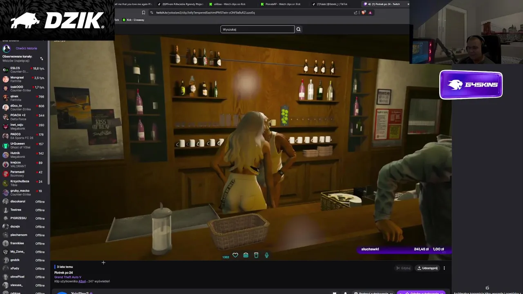The image size is (523, 294).
Task: Open the krejzzs VALORANT channel
Action: click(x=25, y=164)
